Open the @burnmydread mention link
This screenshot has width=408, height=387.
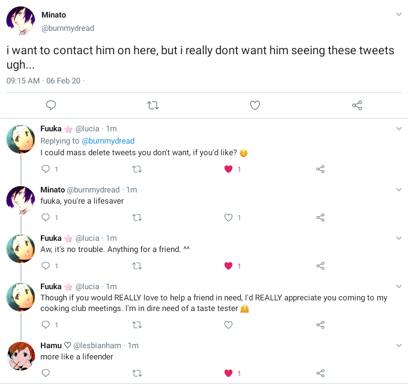pyautogui.click(x=108, y=141)
